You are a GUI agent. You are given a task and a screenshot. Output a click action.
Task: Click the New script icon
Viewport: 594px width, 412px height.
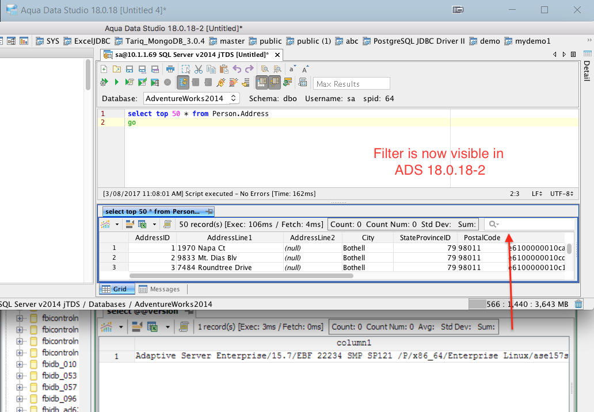click(104, 69)
